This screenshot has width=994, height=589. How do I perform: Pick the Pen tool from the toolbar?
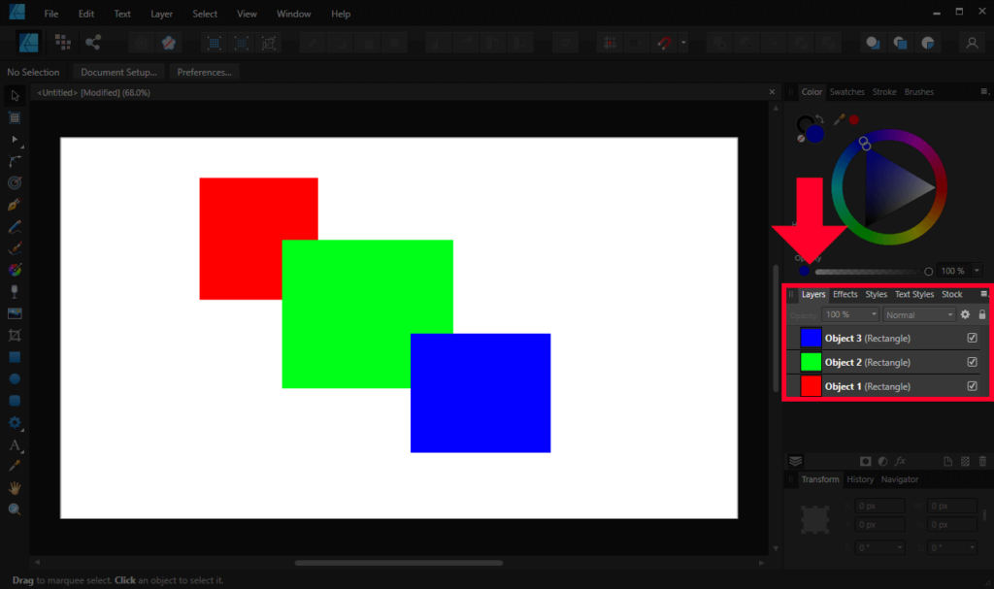coord(14,205)
